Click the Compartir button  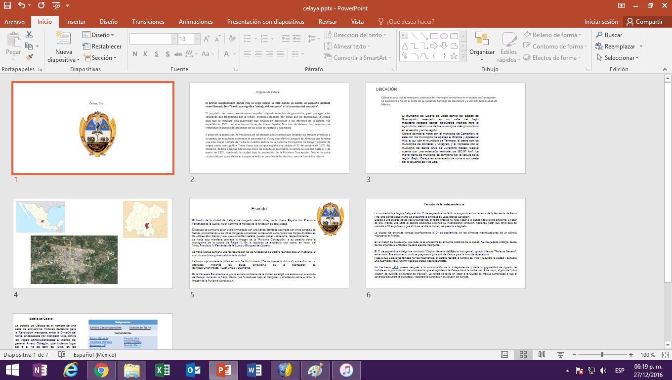[644, 22]
